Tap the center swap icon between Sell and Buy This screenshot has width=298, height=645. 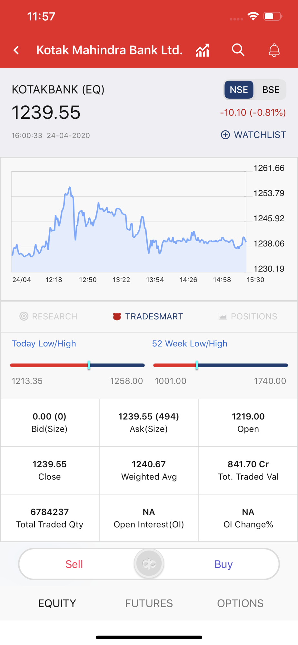[149, 564]
